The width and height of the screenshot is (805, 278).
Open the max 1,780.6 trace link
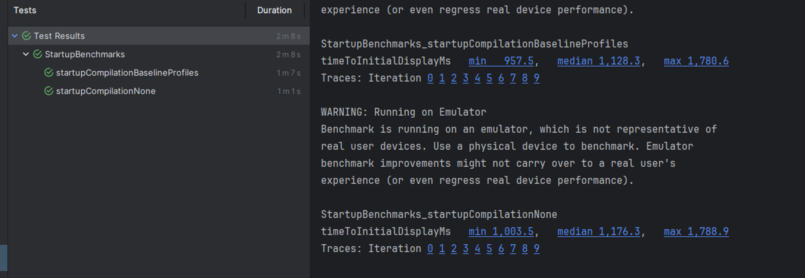pos(696,61)
